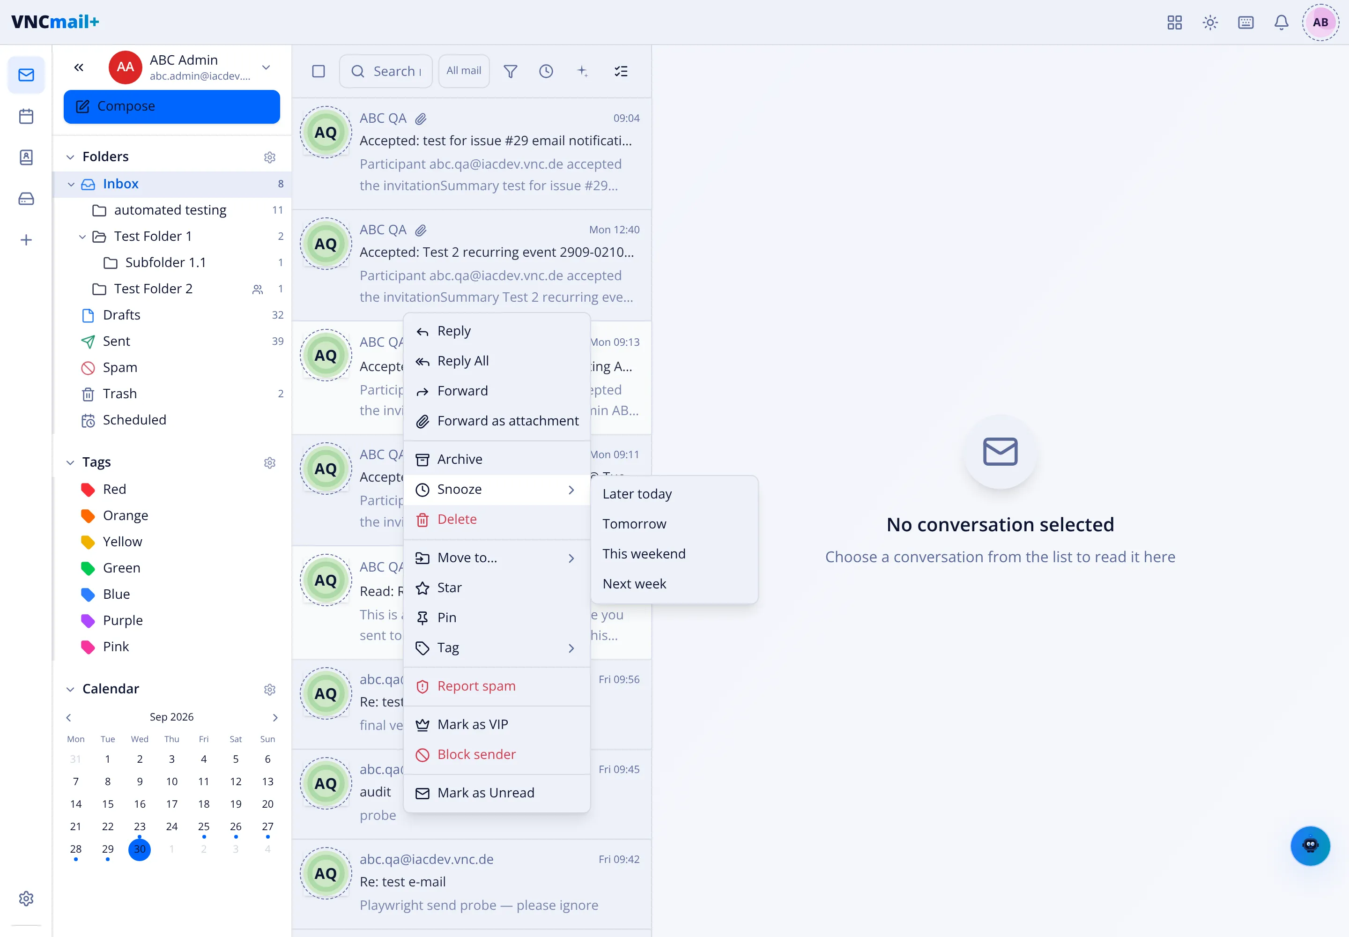The image size is (1349, 937).
Task: Expand the ABC Admin account dropdown
Action: tap(266, 67)
